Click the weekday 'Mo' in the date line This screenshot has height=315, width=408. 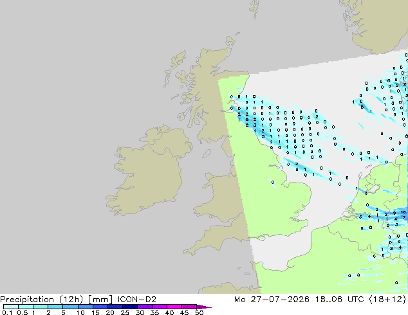[x=239, y=300]
